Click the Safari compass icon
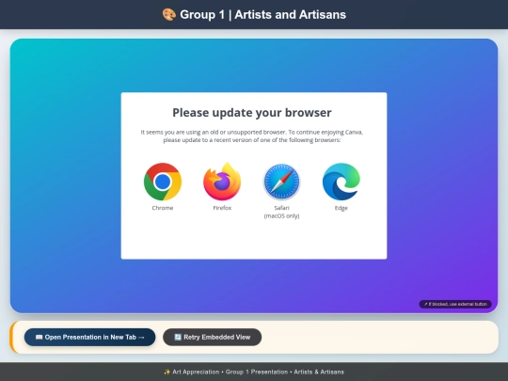The image size is (508, 381). (281, 182)
